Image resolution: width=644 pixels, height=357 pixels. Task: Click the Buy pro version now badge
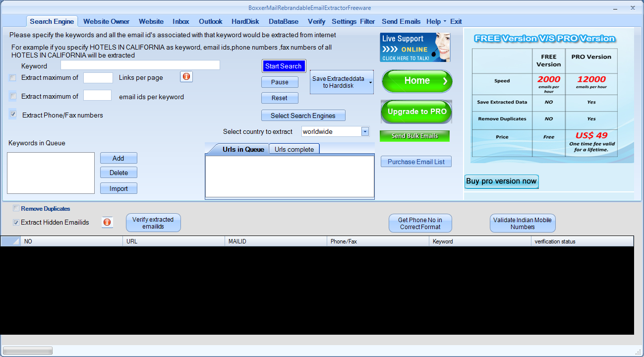pos(501,181)
